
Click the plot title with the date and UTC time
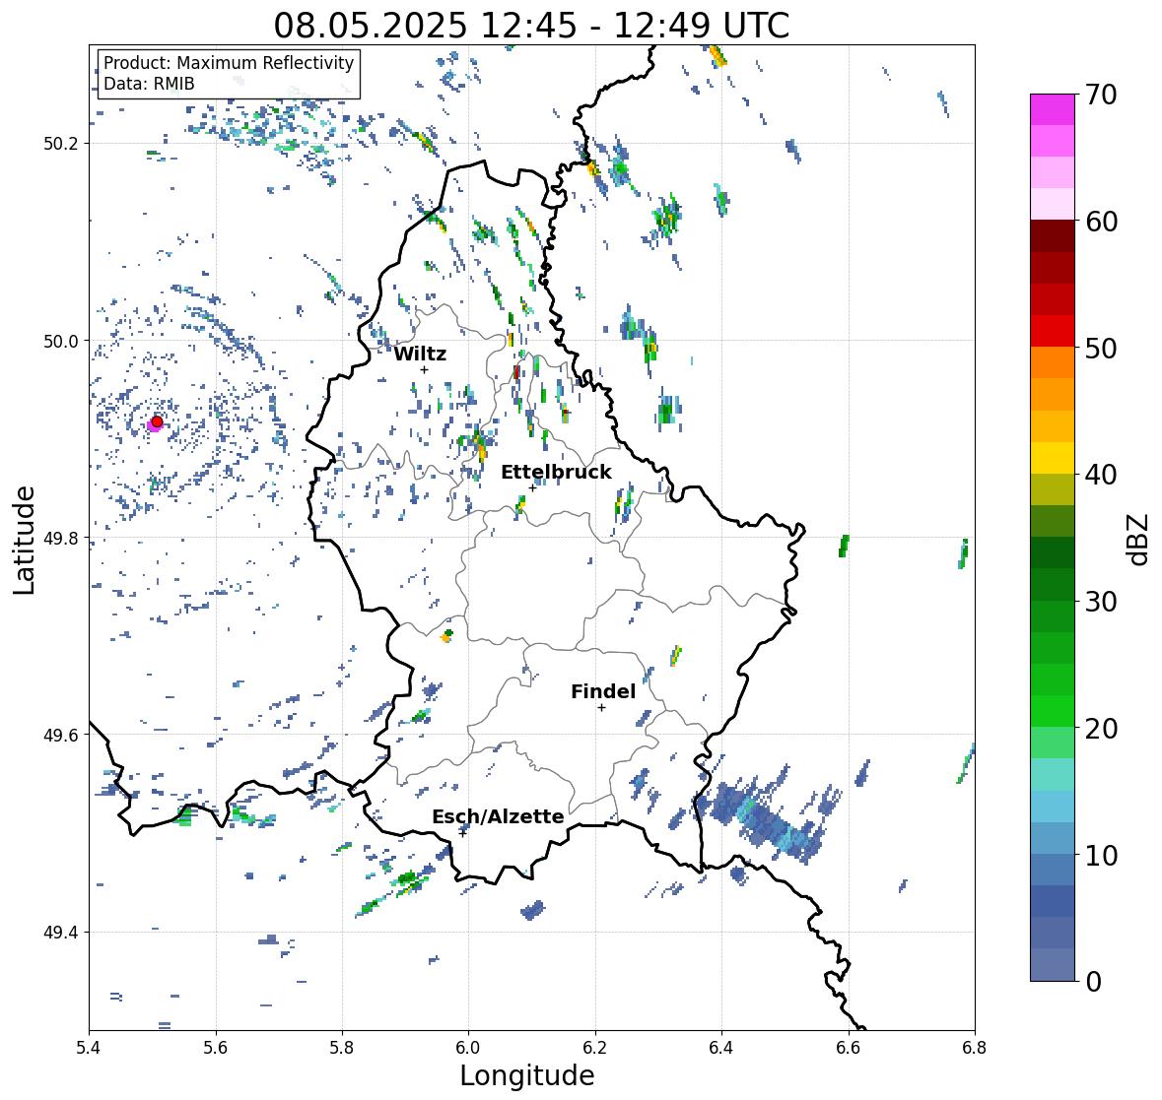click(x=531, y=26)
